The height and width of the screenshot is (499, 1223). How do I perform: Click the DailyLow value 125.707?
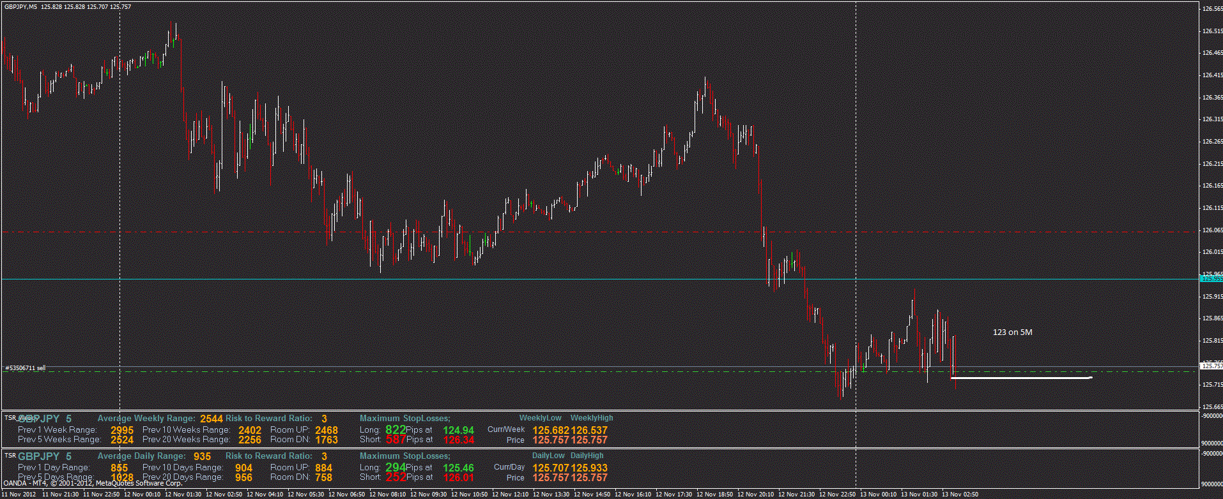[550, 468]
